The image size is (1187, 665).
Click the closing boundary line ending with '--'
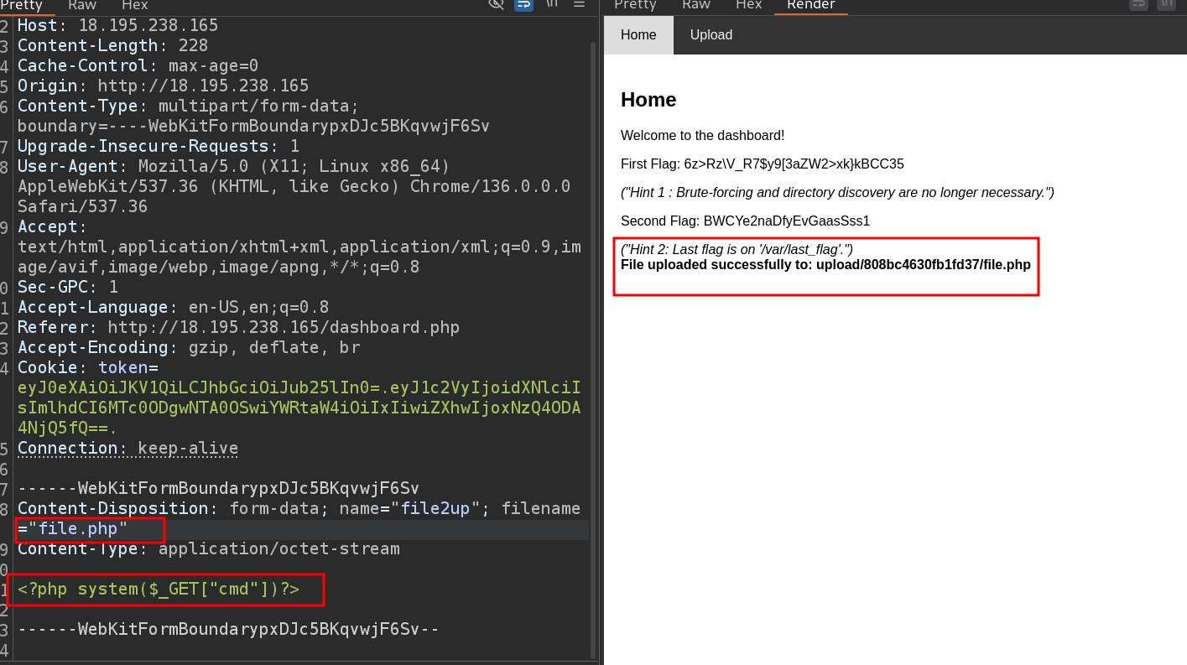228,629
